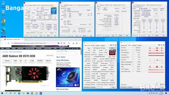This screenshot has height=95, width=169.
Task: Click the TechPowerUp search field
Action: pos(67,54)
